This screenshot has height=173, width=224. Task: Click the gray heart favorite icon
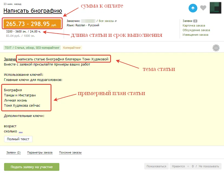point(203,8)
